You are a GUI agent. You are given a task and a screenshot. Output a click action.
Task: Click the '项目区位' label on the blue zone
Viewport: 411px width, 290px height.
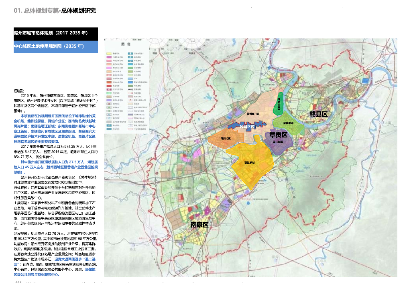(247, 127)
